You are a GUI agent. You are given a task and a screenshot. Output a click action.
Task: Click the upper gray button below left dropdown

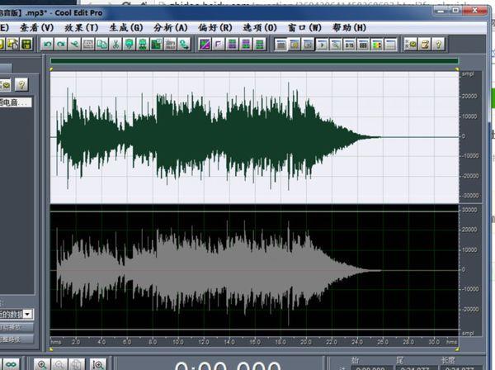pos(16,327)
